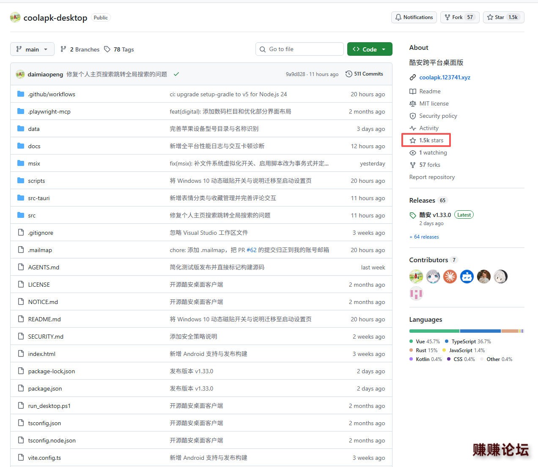Click the folder icon for src-tauri

21,198
